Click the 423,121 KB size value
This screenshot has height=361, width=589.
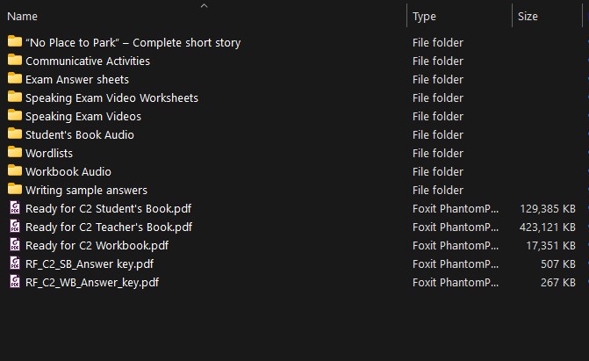[549, 227]
